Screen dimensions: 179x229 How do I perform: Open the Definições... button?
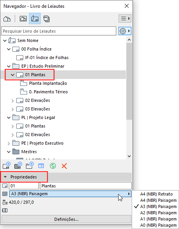[66, 219]
